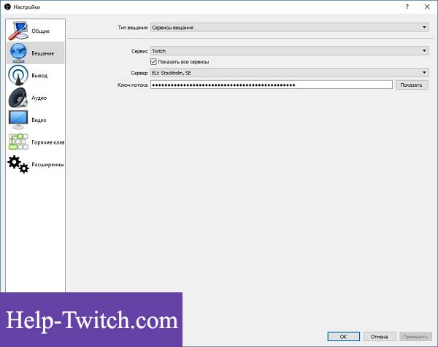The height and width of the screenshot is (347, 438).
Task: Open the General (Общие) settings icon
Action: [x=18, y=31]
